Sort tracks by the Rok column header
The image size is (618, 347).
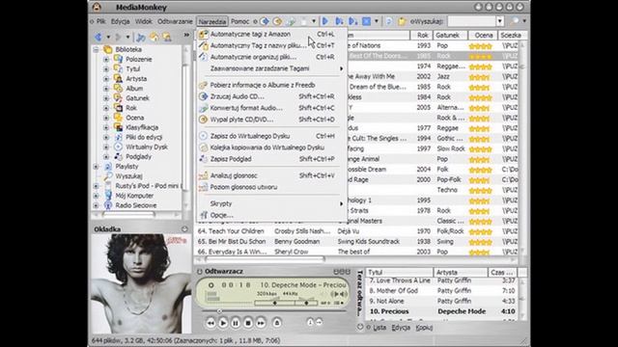(x=422, y=36)
